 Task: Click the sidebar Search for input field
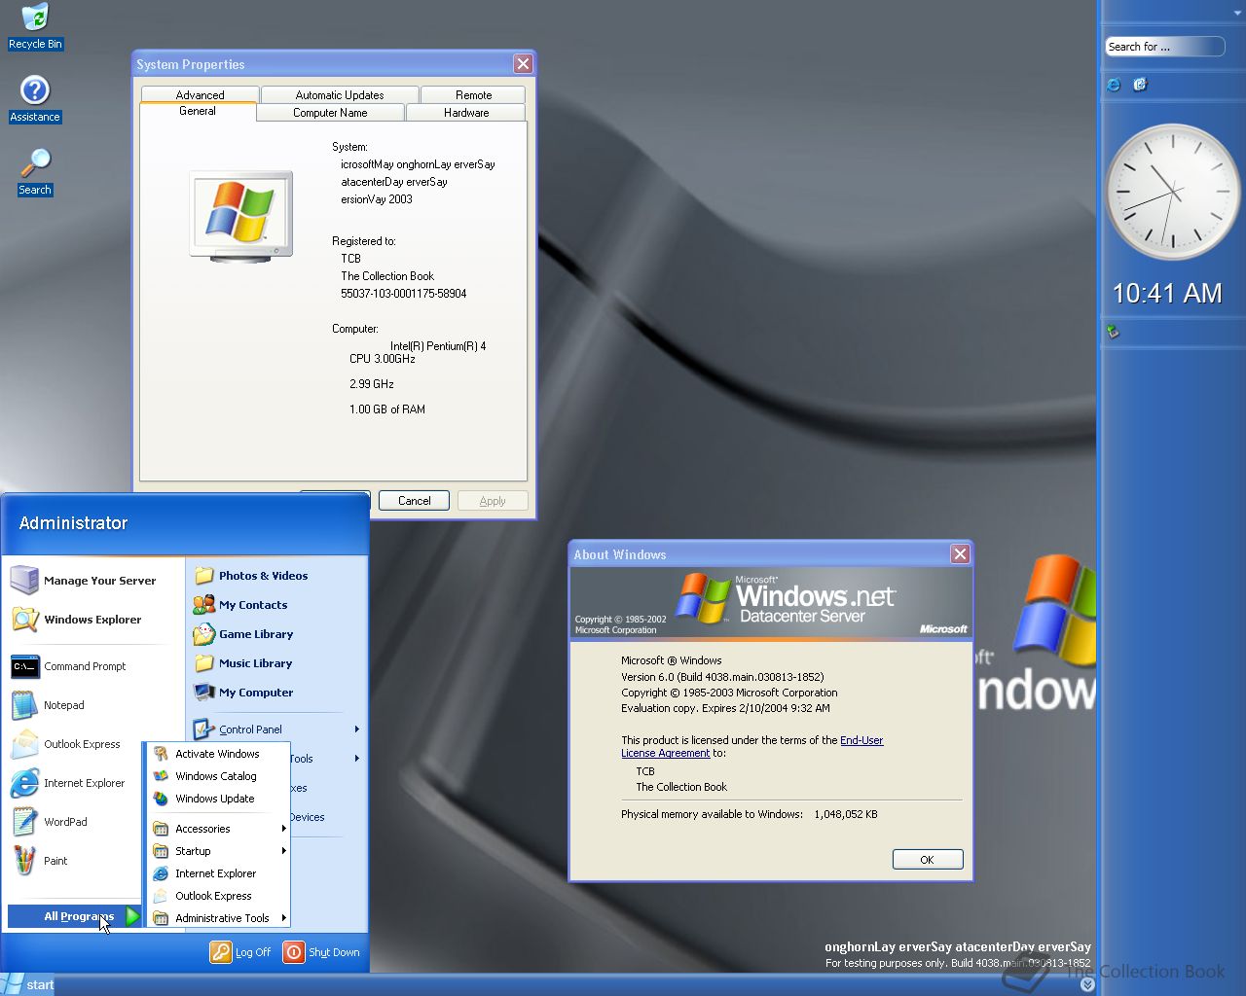click(1164, 47)
